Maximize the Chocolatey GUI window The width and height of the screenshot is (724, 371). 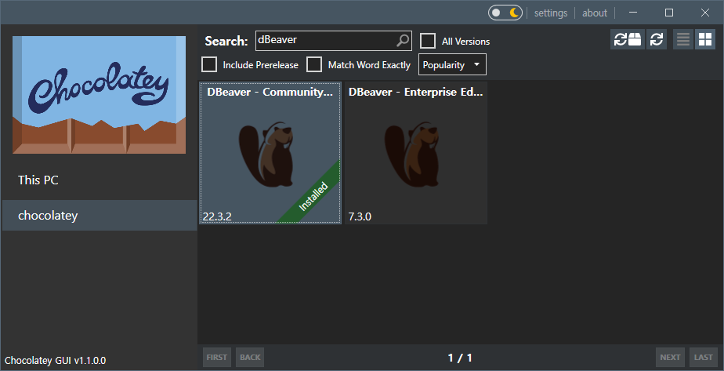click(669, 13)
